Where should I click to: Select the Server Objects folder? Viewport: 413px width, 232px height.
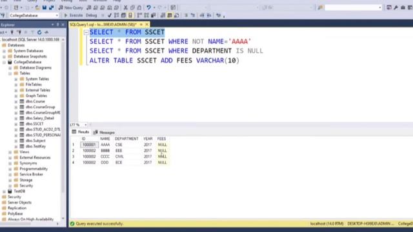coord(19,202)
